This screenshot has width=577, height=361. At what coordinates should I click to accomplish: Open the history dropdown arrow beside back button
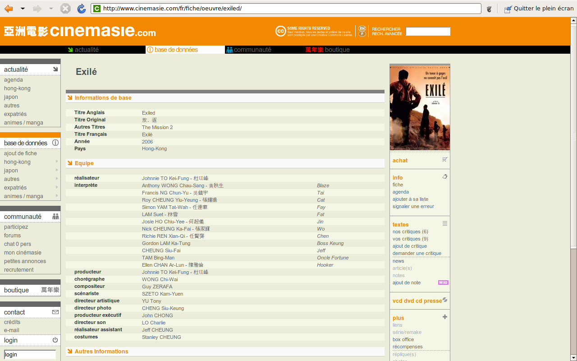pos(23,9)
